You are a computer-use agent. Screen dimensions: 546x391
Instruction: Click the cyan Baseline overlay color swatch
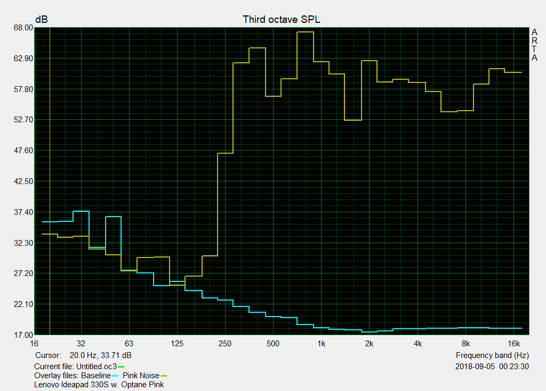pyautogui.click(x=115, y=376)
